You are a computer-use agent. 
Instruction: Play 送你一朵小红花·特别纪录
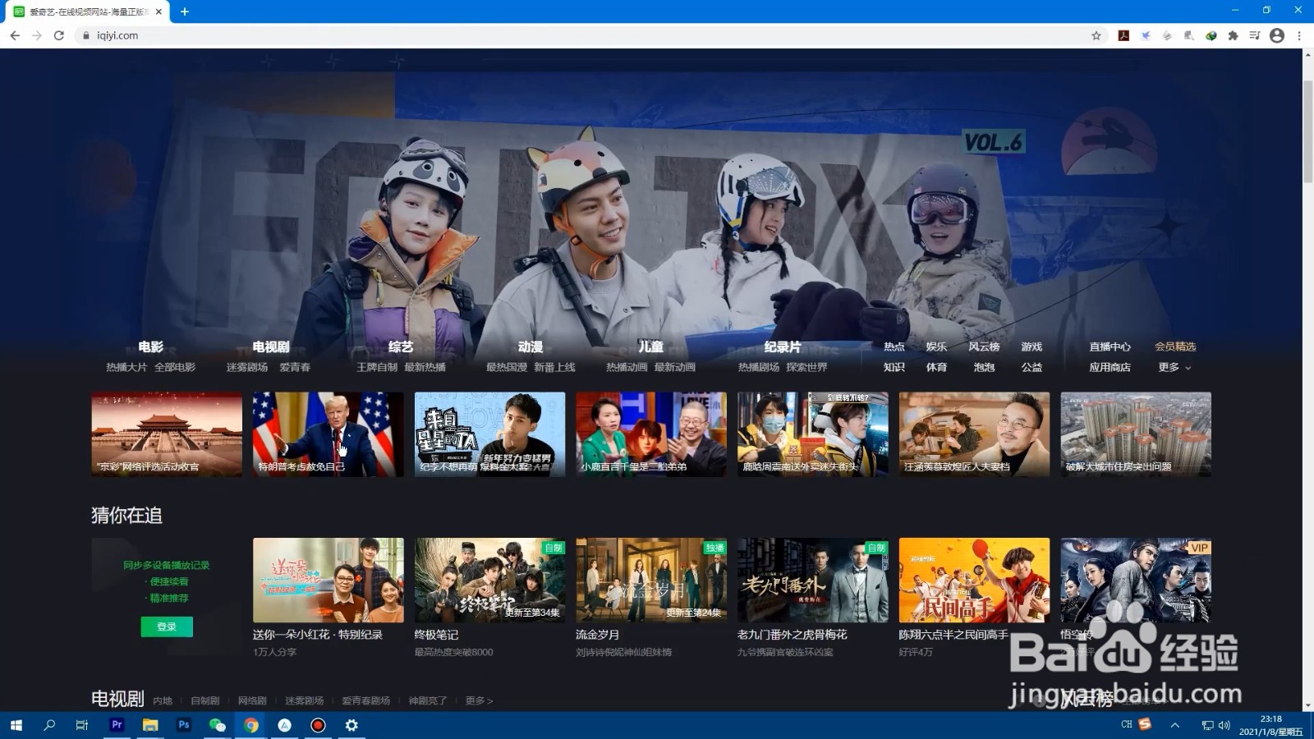pos(328,580)
